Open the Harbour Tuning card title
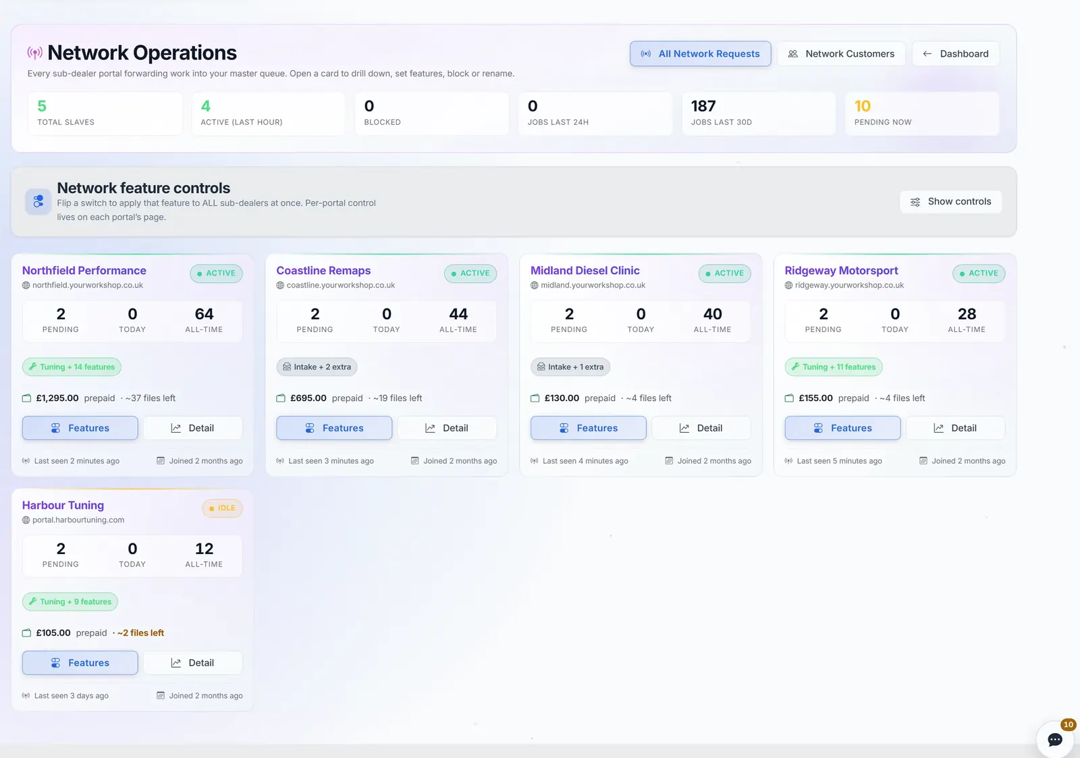The width and height of the screenshot is (1080, 758). click(63, 506)
